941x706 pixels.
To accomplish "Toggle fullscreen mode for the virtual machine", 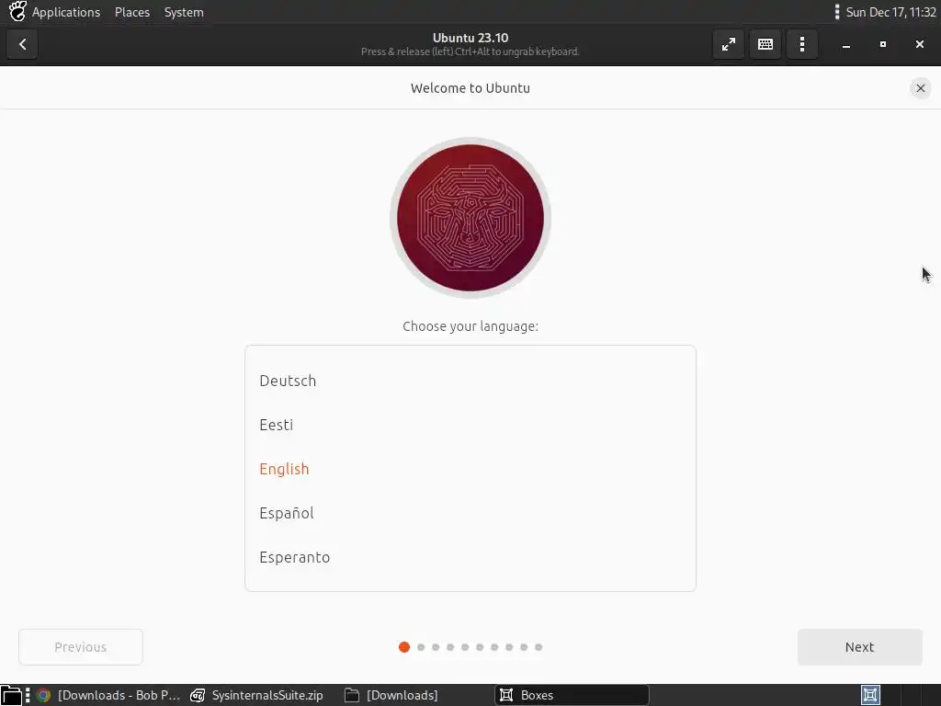I will (x=729, y=44).
